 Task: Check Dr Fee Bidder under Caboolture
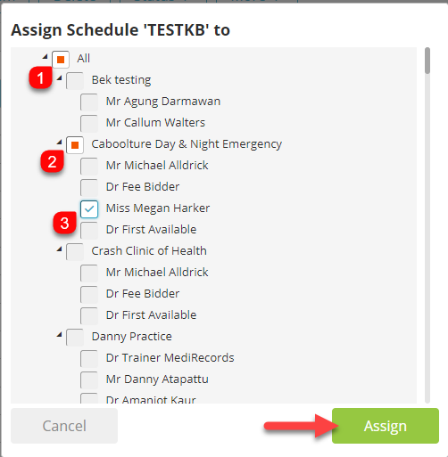tap(89, 188)
